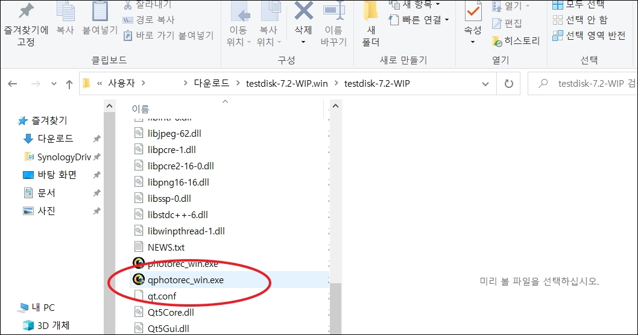638x335 pixels.
Task: Click 모두 선택 (Select all)
Action: pos(578,5)
